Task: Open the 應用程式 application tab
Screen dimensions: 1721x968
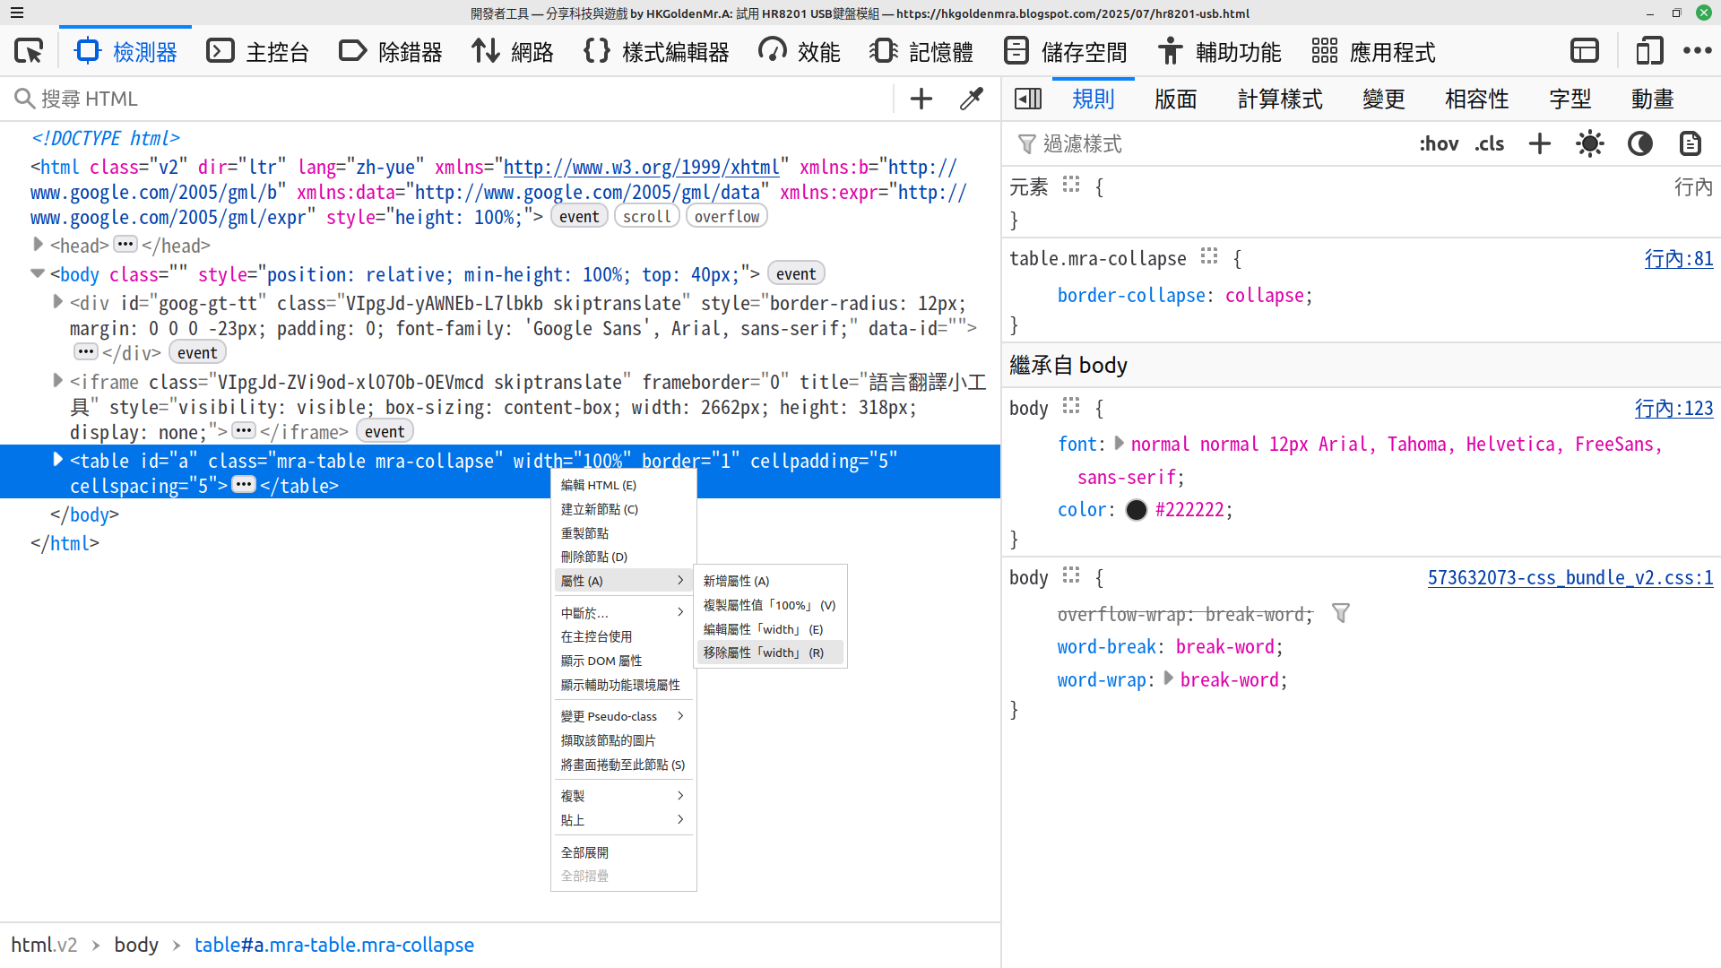Action: coord(1373,52)
